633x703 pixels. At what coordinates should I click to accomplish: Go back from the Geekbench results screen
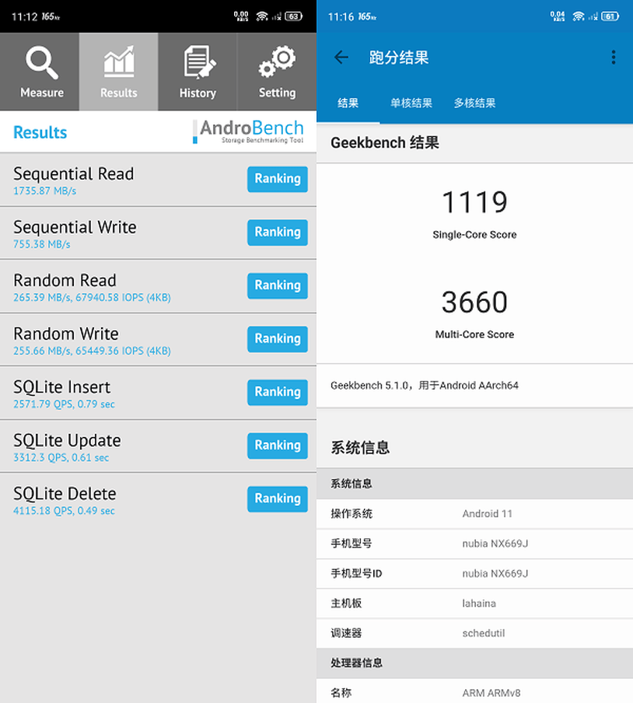(341, 58)
